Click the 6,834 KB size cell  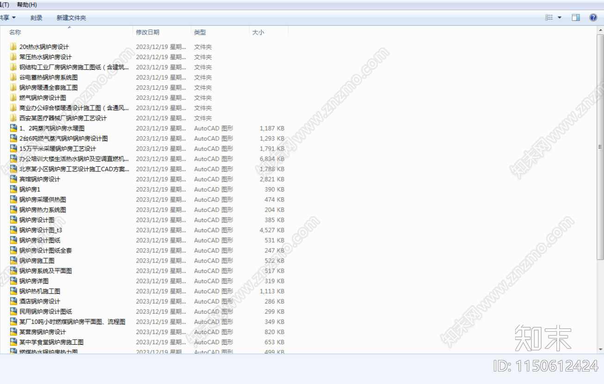click(x=272, y=158)
